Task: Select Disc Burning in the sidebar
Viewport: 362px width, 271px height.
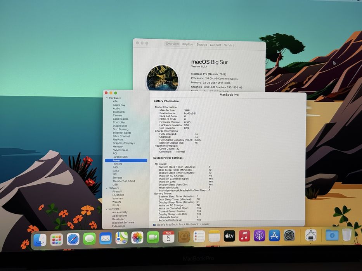Action: coord(121,129)
